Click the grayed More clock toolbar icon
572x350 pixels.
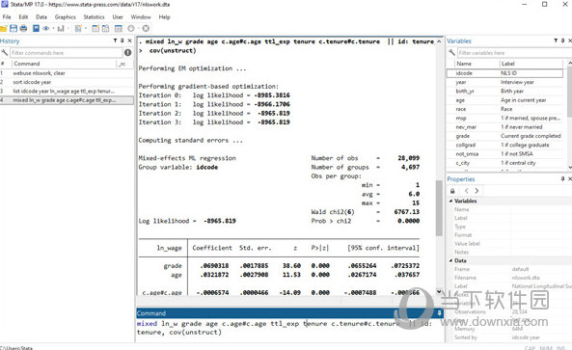pyautogui.click(x=131, y=28)
